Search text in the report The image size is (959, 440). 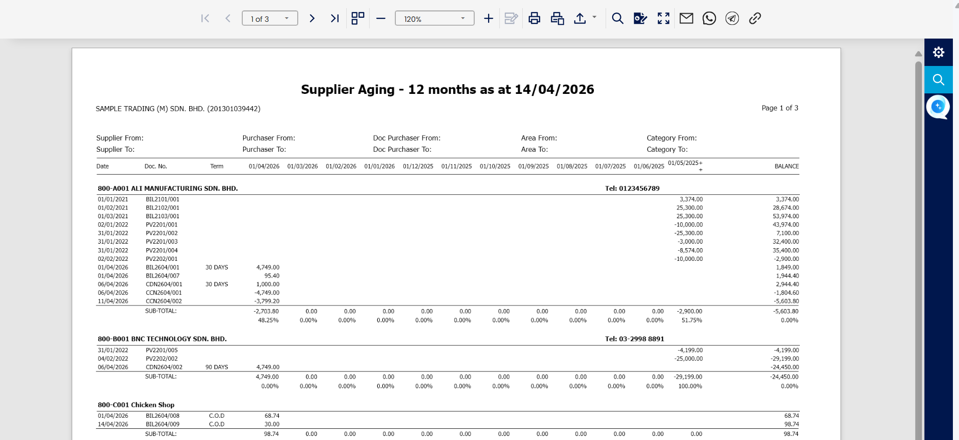[x=617, y=19]
